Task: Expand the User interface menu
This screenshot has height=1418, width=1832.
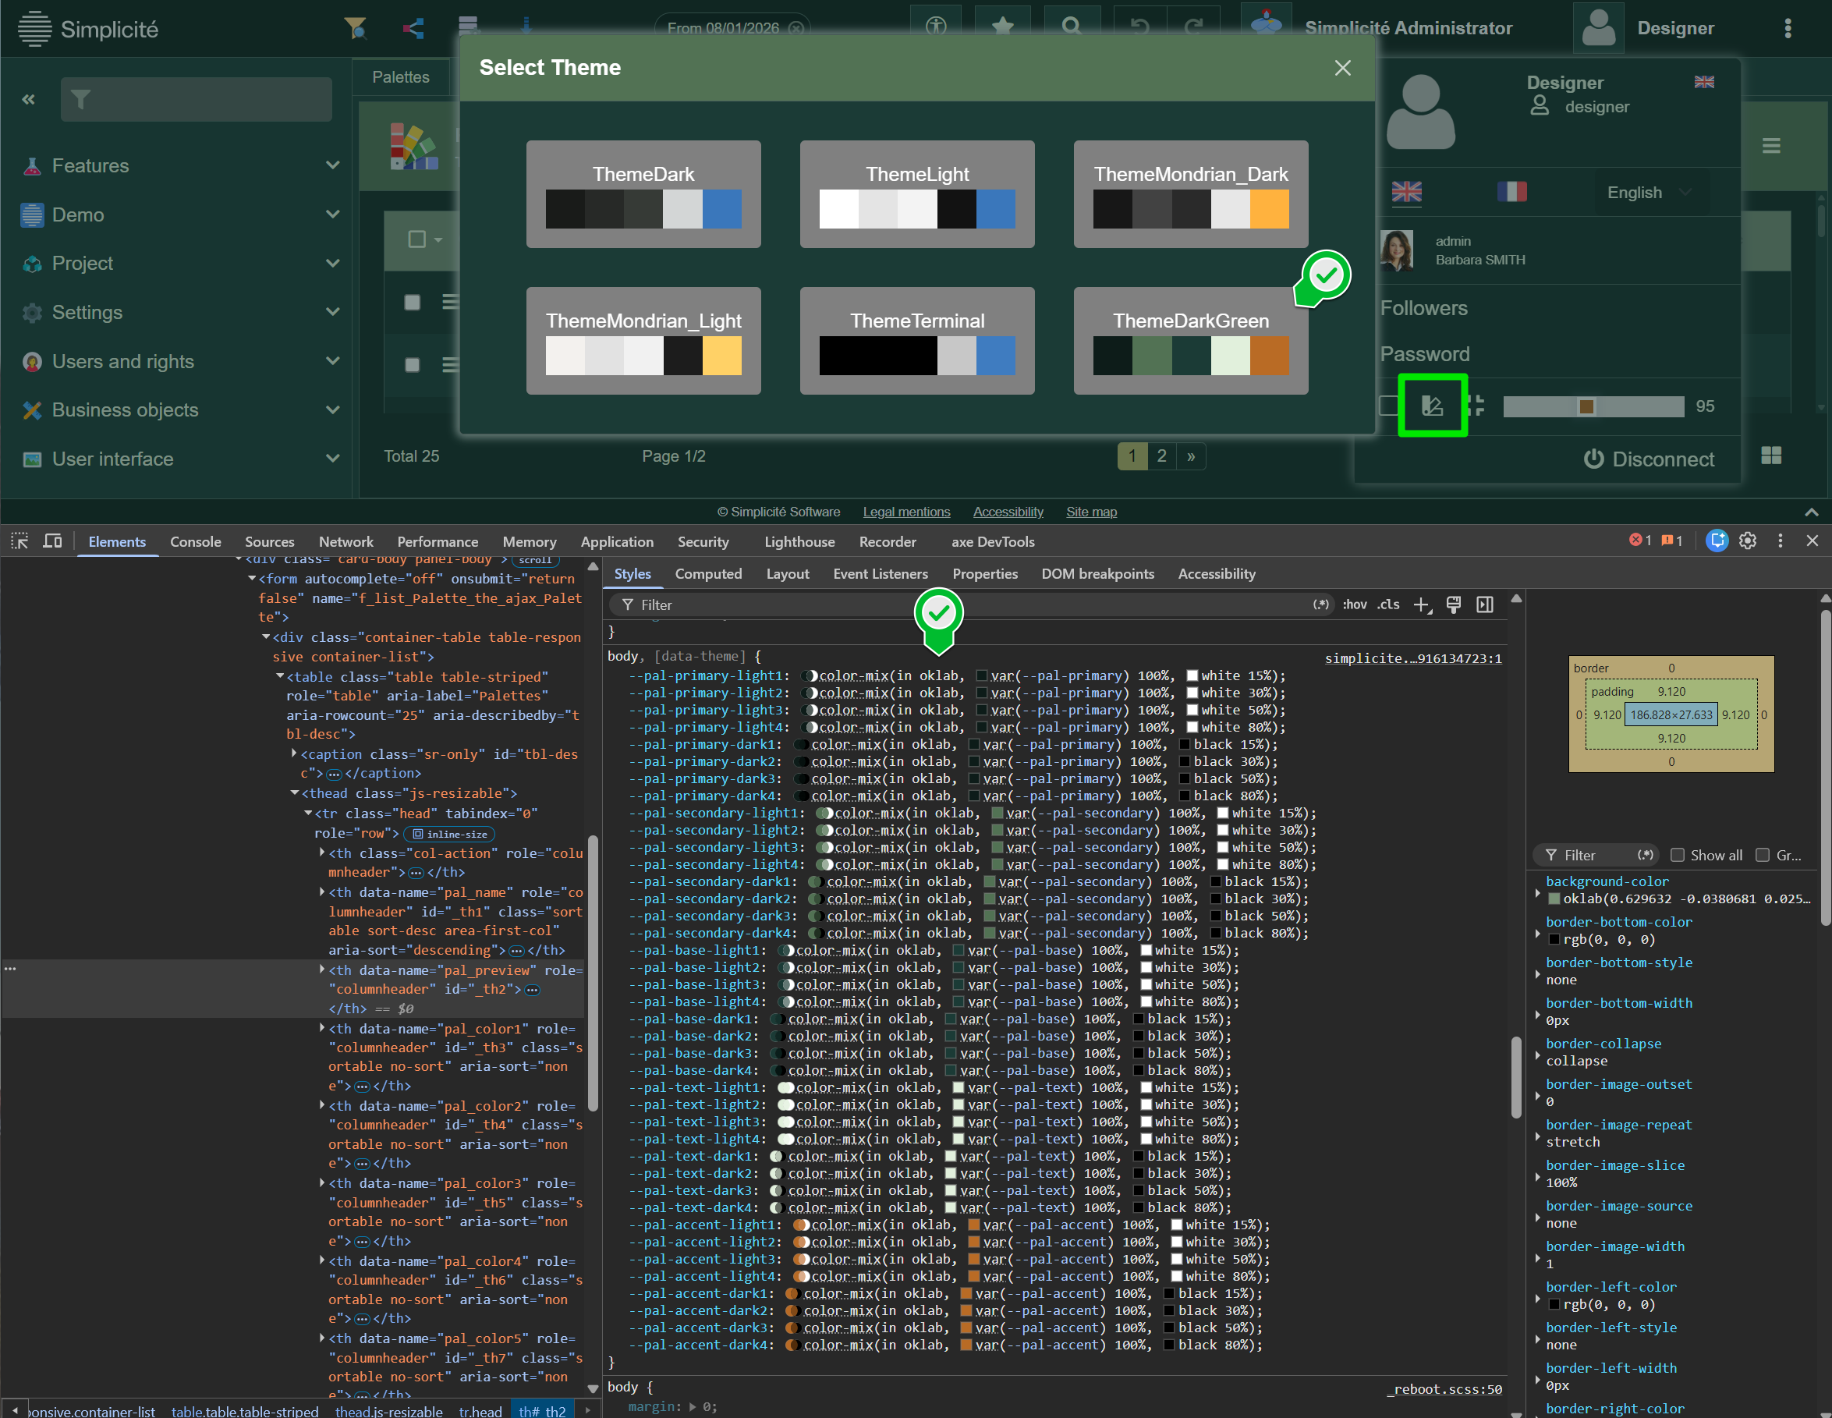Action: pos(180,459)
